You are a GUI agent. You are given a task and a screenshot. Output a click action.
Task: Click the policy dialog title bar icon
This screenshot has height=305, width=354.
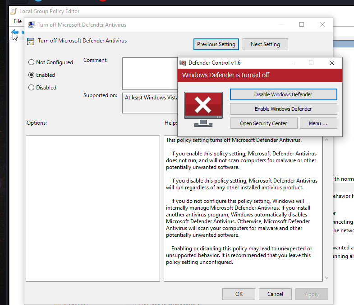32,25
